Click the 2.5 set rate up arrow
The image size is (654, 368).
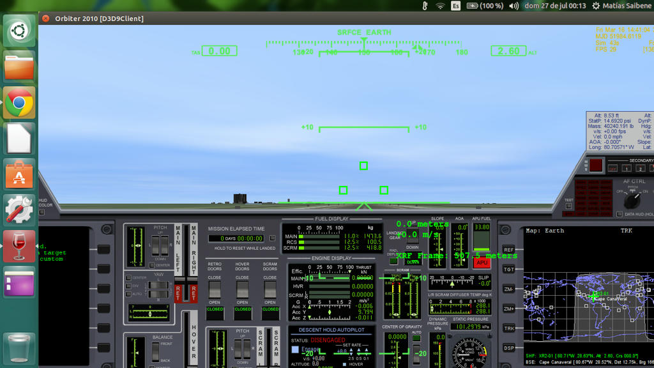point(351,351)
